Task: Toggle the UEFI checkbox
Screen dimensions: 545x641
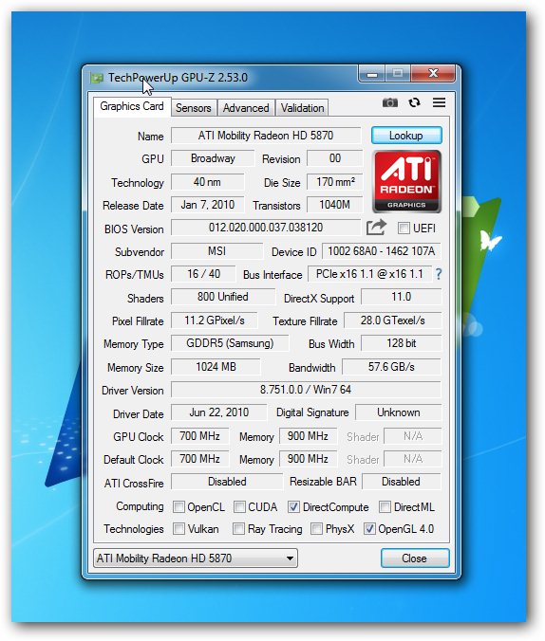Action: tap(404, 229)
